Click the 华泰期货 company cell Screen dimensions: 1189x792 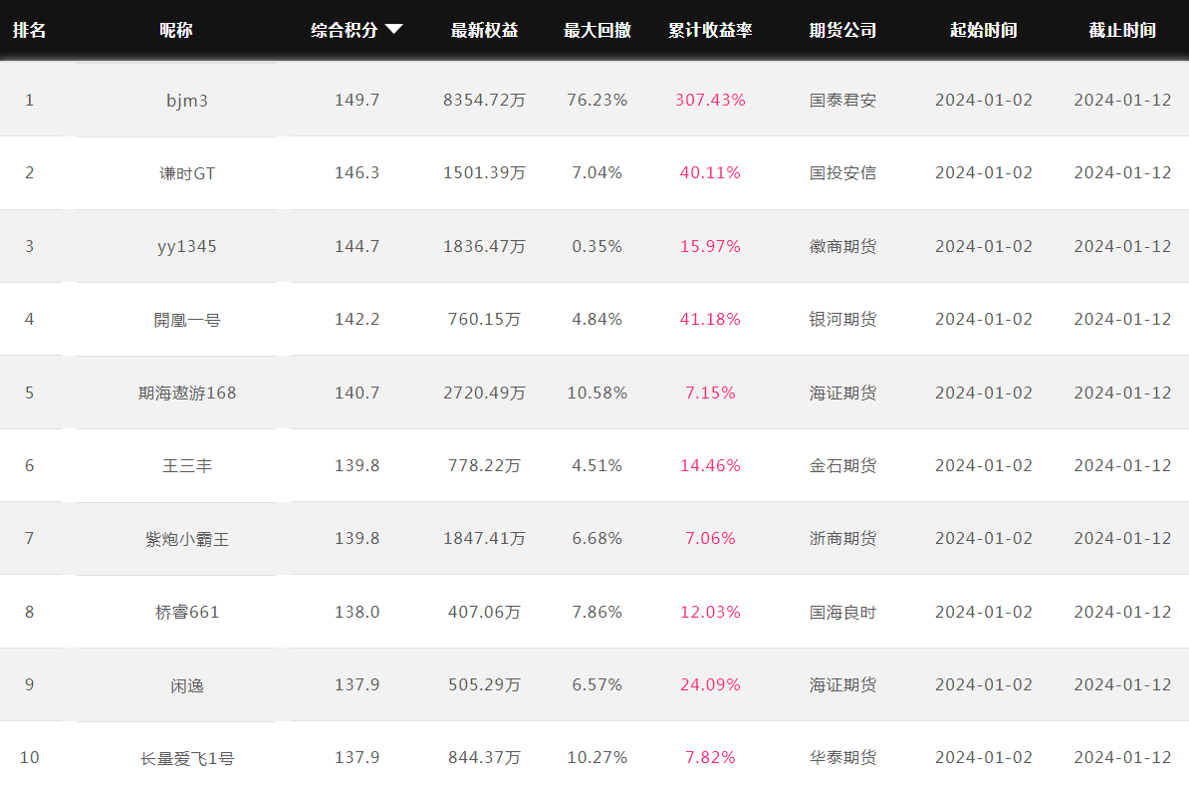point(842,758)
